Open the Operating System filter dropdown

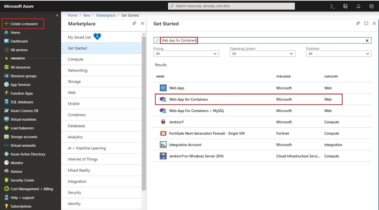[x=262, y=53]
